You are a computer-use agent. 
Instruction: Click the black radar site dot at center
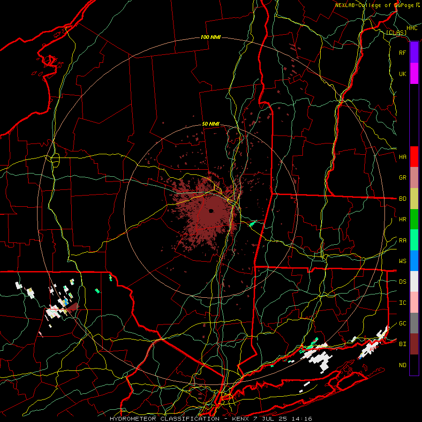(x=211, y=211)
